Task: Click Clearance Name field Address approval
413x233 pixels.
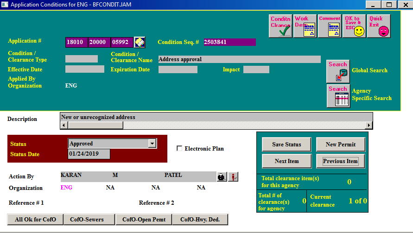Action: (240, 59)
